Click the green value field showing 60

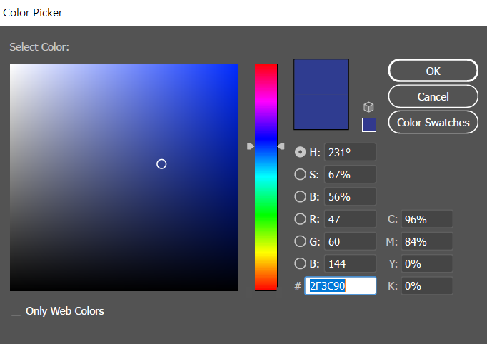[x=350, y=241]
